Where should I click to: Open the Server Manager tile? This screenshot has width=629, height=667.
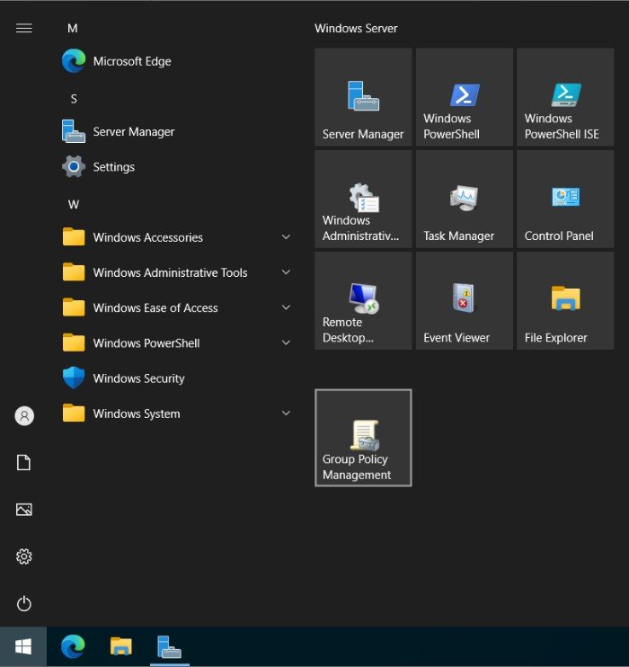click(363, 97)
